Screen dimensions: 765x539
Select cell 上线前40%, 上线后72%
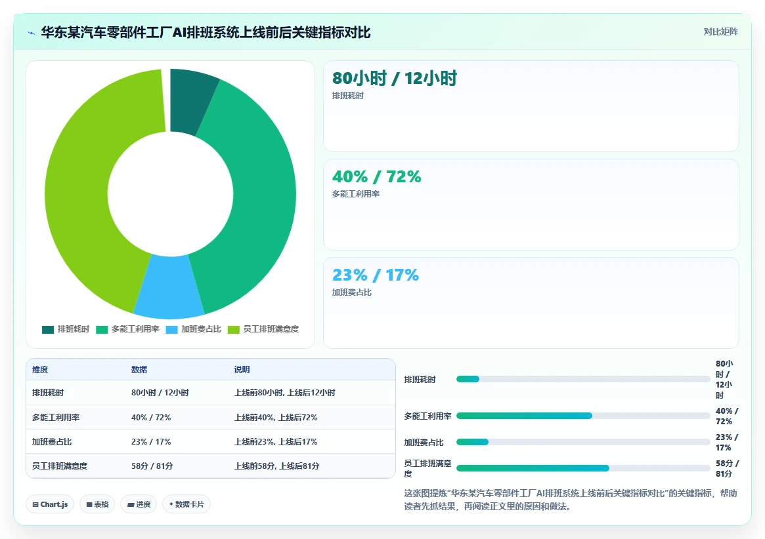276,417
